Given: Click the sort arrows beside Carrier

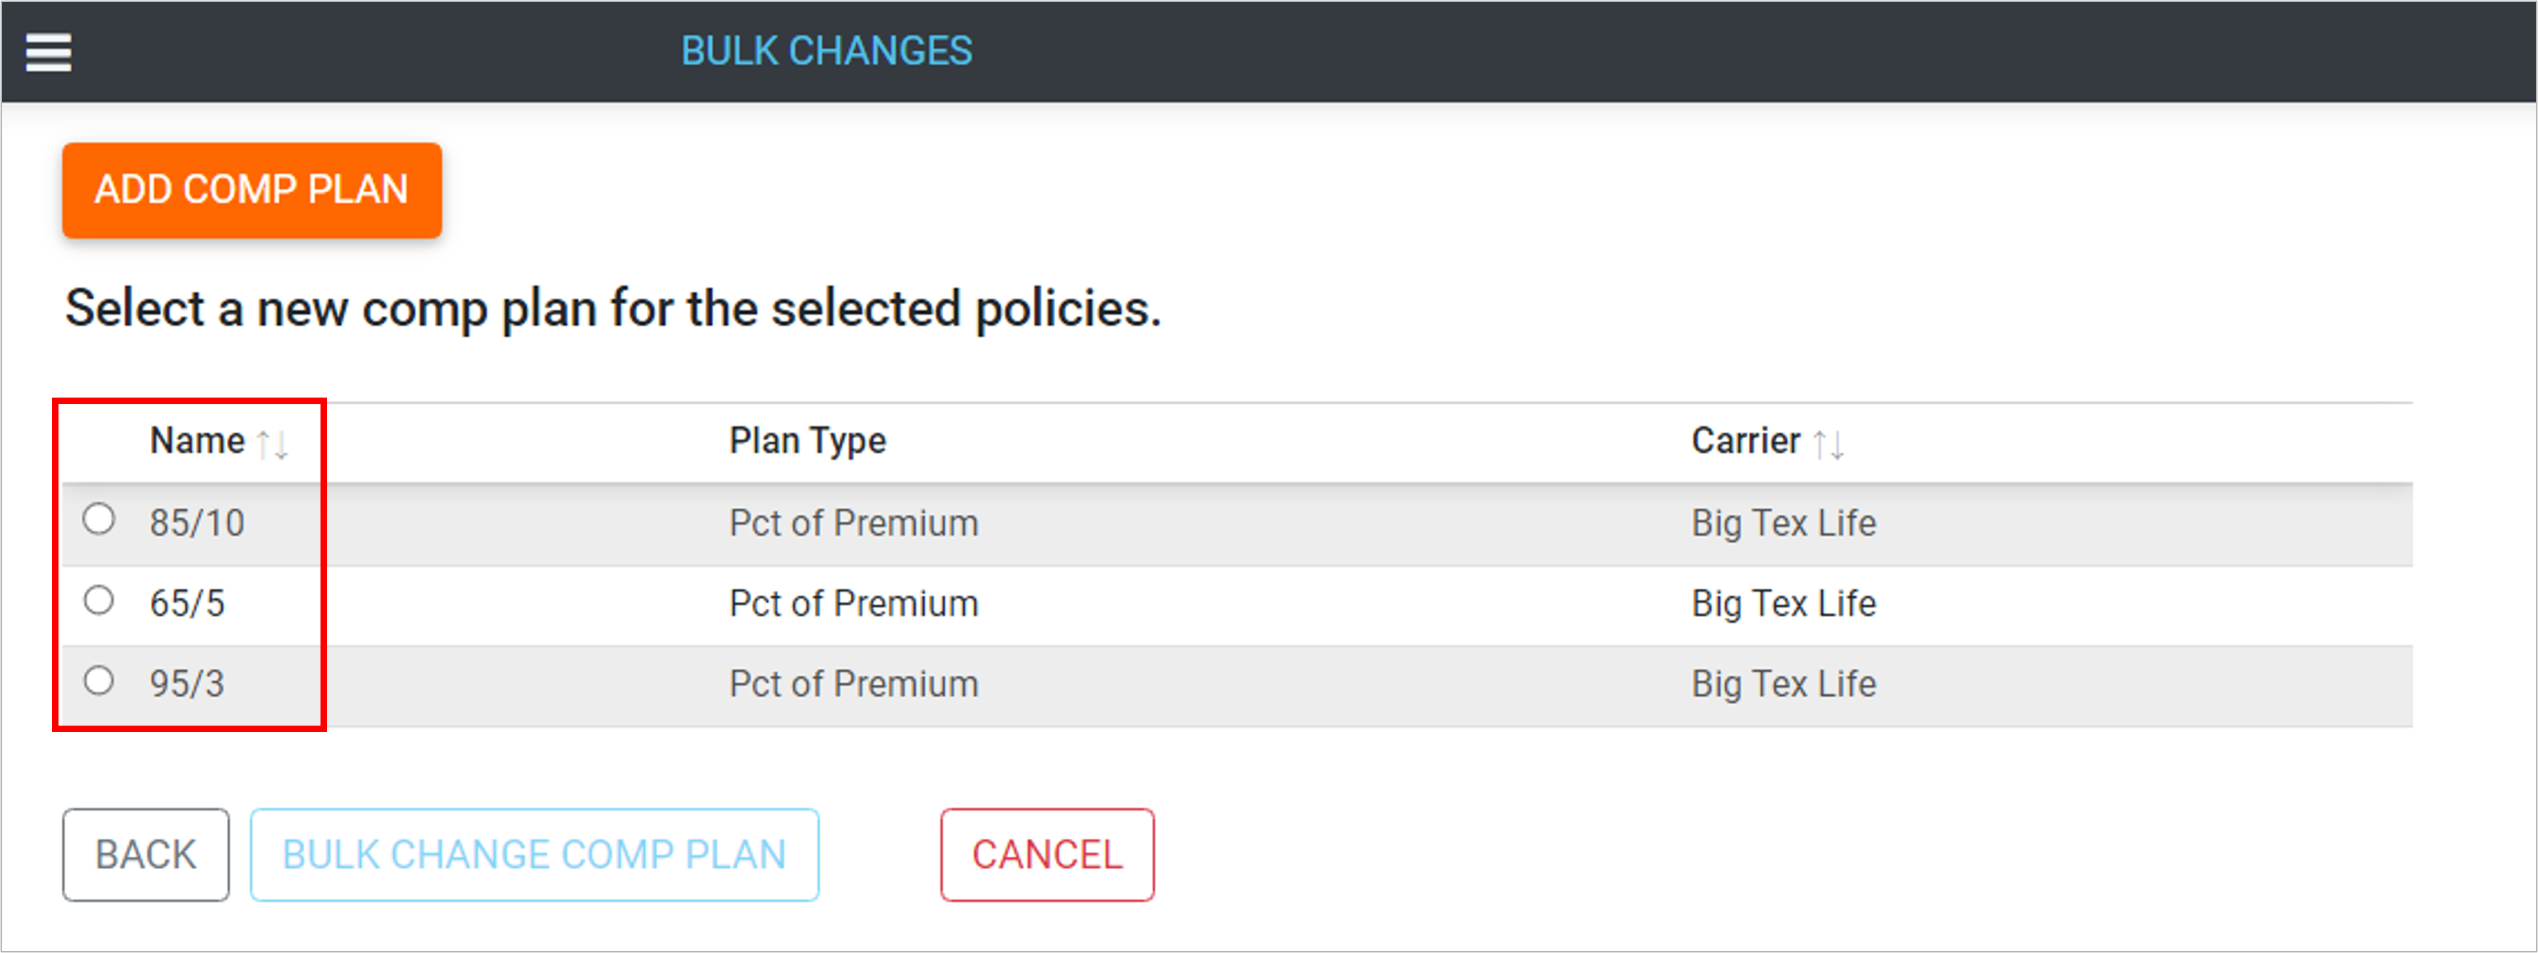Looking at the screenshot, I should tap(1829, 444).
